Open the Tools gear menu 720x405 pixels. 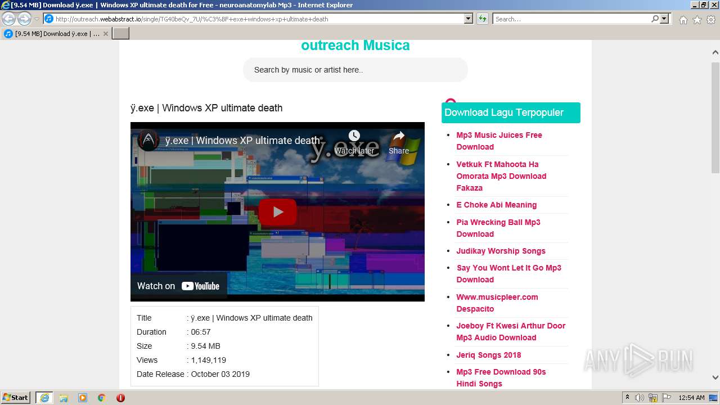click(711, 20)
